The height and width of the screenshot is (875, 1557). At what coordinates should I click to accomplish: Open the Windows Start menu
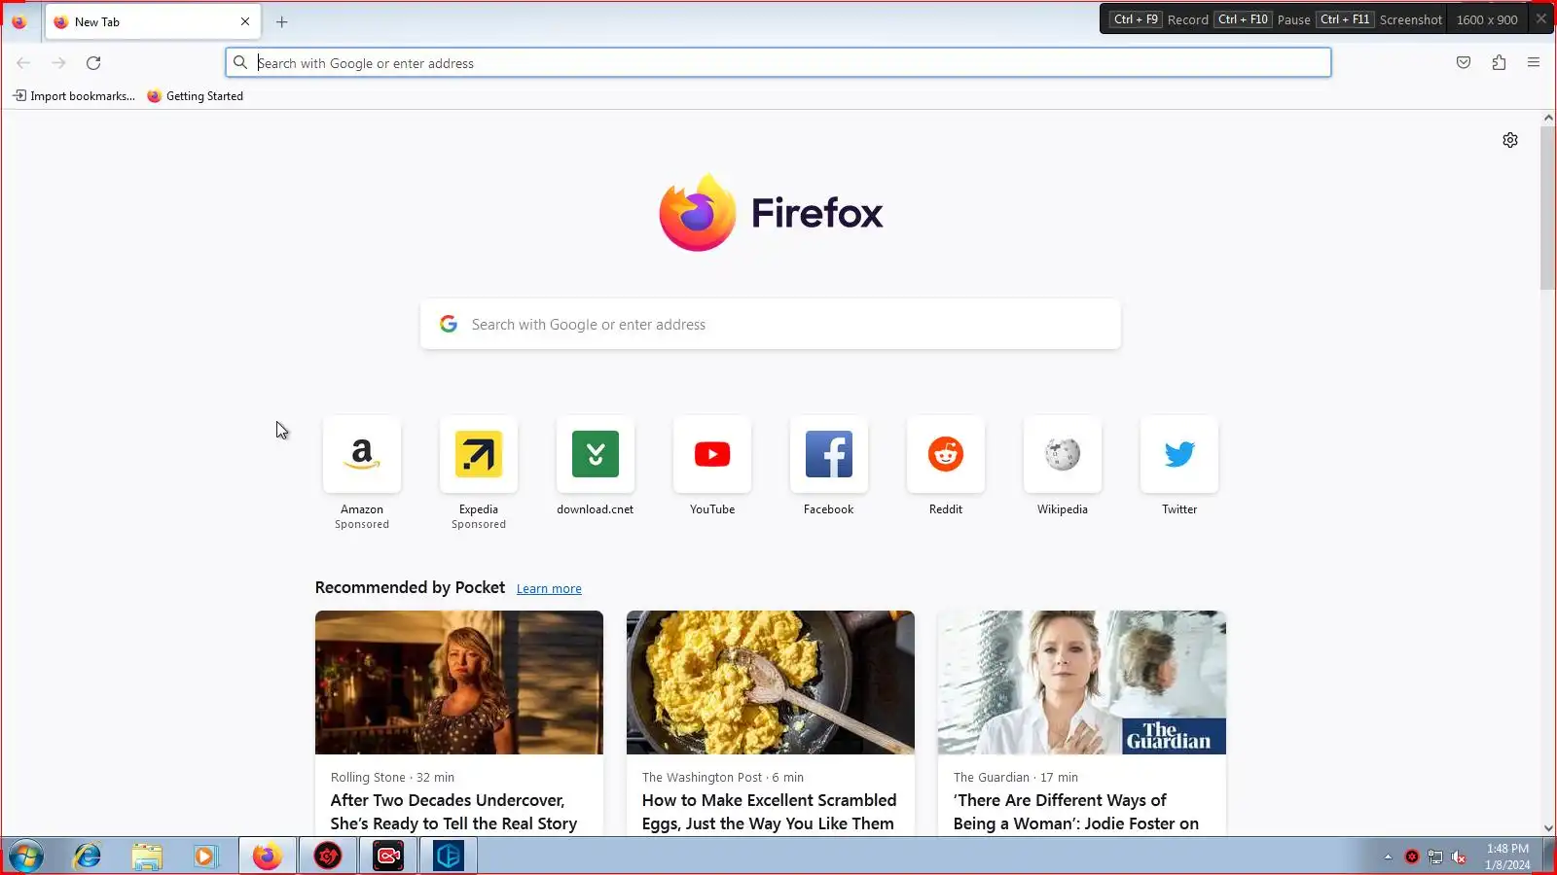click(x=26, y=857)
